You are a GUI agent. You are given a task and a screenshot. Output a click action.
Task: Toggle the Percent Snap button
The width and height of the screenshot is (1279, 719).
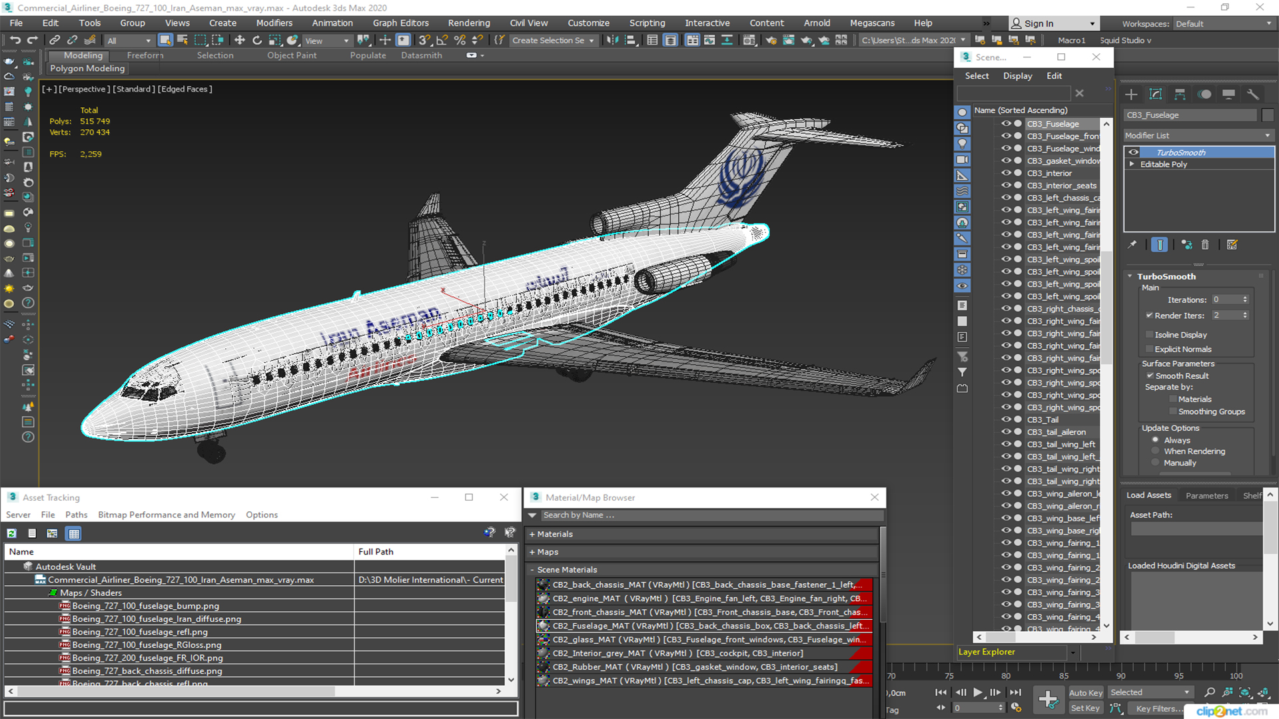click(459, 40)
